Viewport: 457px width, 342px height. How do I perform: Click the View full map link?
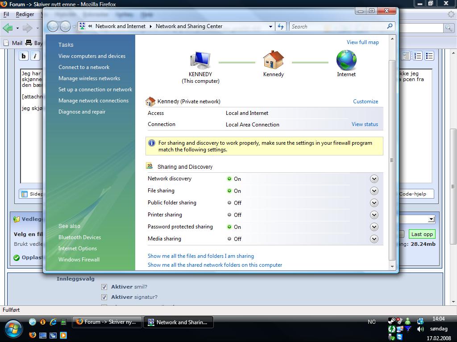(362, 42)
